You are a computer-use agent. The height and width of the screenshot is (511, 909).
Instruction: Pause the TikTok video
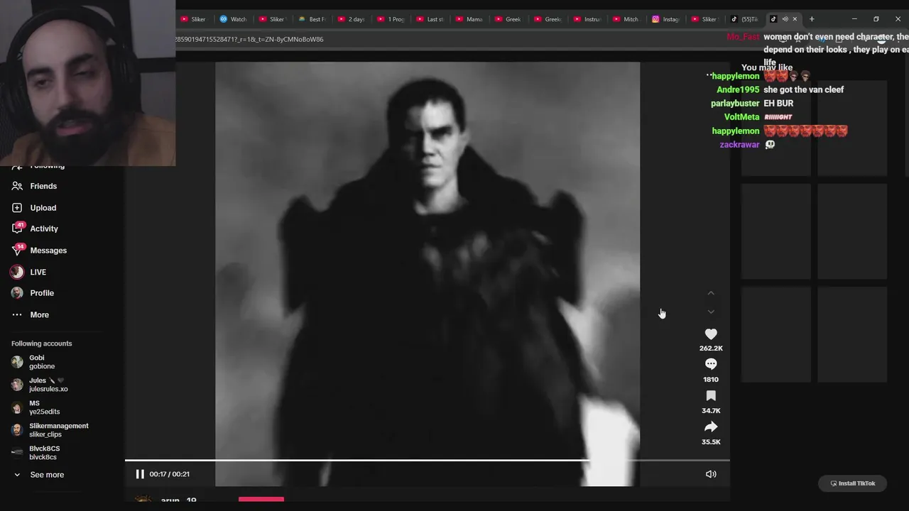pos(140,474)
